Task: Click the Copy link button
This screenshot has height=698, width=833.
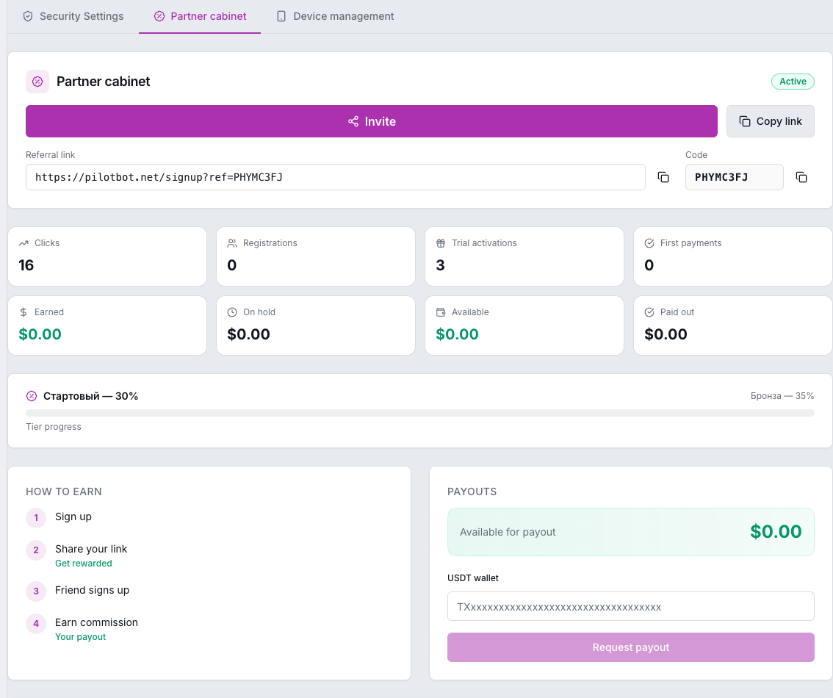Action: [x=771, y=121]
